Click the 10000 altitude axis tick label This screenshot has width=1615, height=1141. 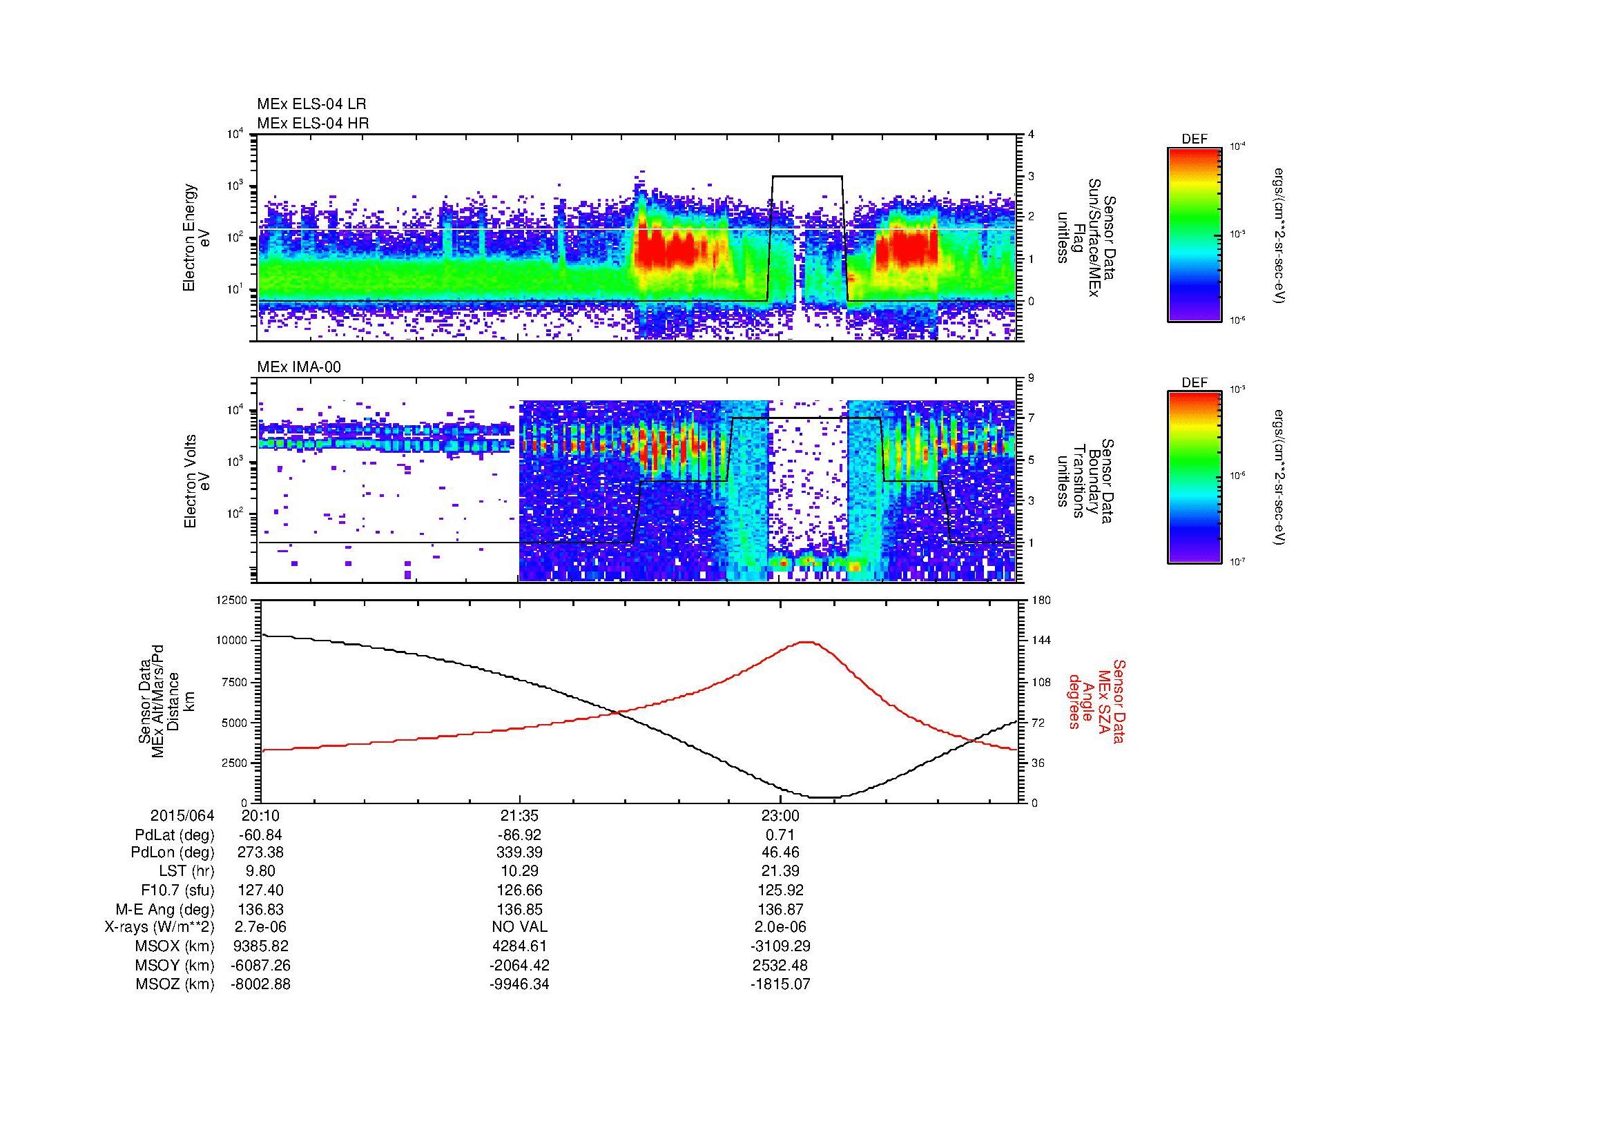(x=232, y=641)
